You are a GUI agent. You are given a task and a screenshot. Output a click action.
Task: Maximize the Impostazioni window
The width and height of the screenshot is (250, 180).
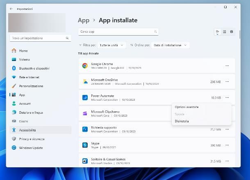pyautogui.click(x=225, y=7)
